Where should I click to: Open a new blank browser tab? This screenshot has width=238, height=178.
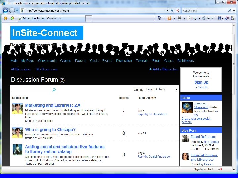tap(89, 19)
